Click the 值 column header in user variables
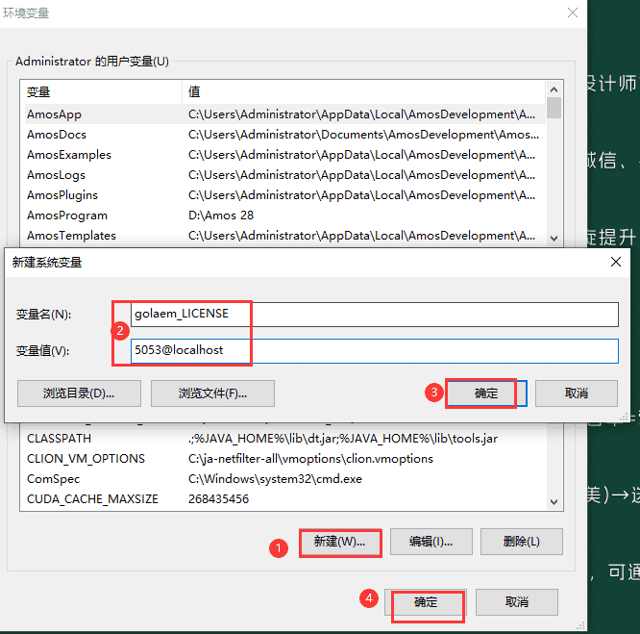This screenshot has height=634, width=640. point(363,92)
